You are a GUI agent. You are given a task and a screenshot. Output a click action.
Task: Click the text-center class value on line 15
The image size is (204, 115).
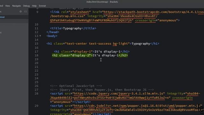77,44
